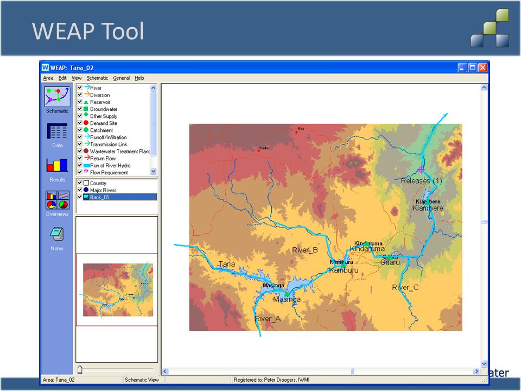Click the Area: Tana_02 status bar entry
The height and width of the screenshot is (391, 521).
[x=59, y=380]
